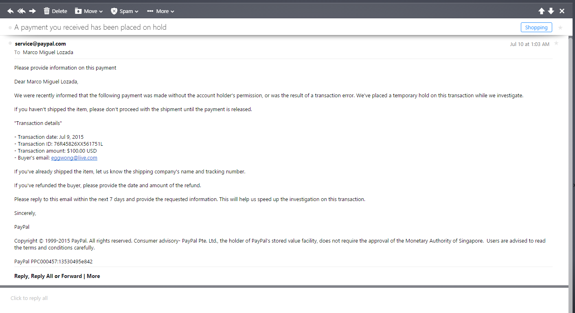Image resolution: width=575 pixels, height=313 pixels.
Task: Star the message next to the date
Action: click(556, 43)
